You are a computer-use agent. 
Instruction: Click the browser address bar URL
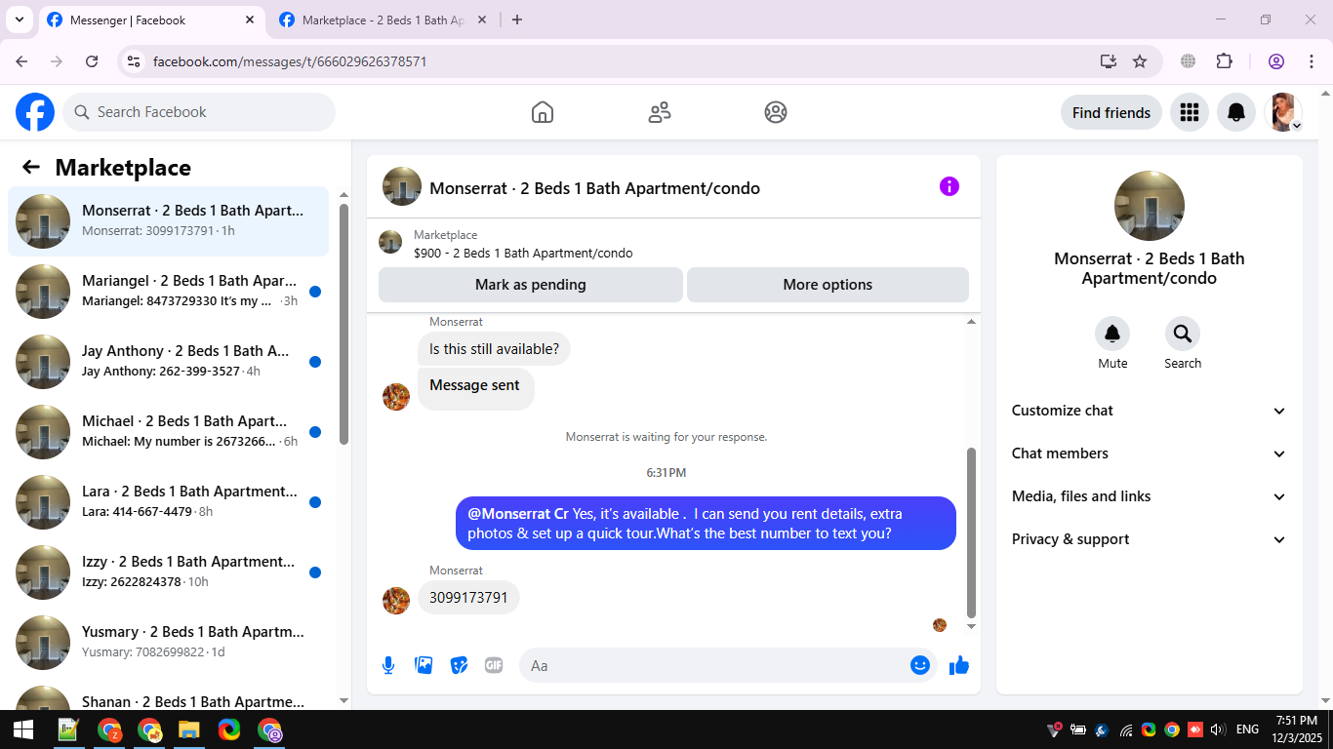[290, 61]
